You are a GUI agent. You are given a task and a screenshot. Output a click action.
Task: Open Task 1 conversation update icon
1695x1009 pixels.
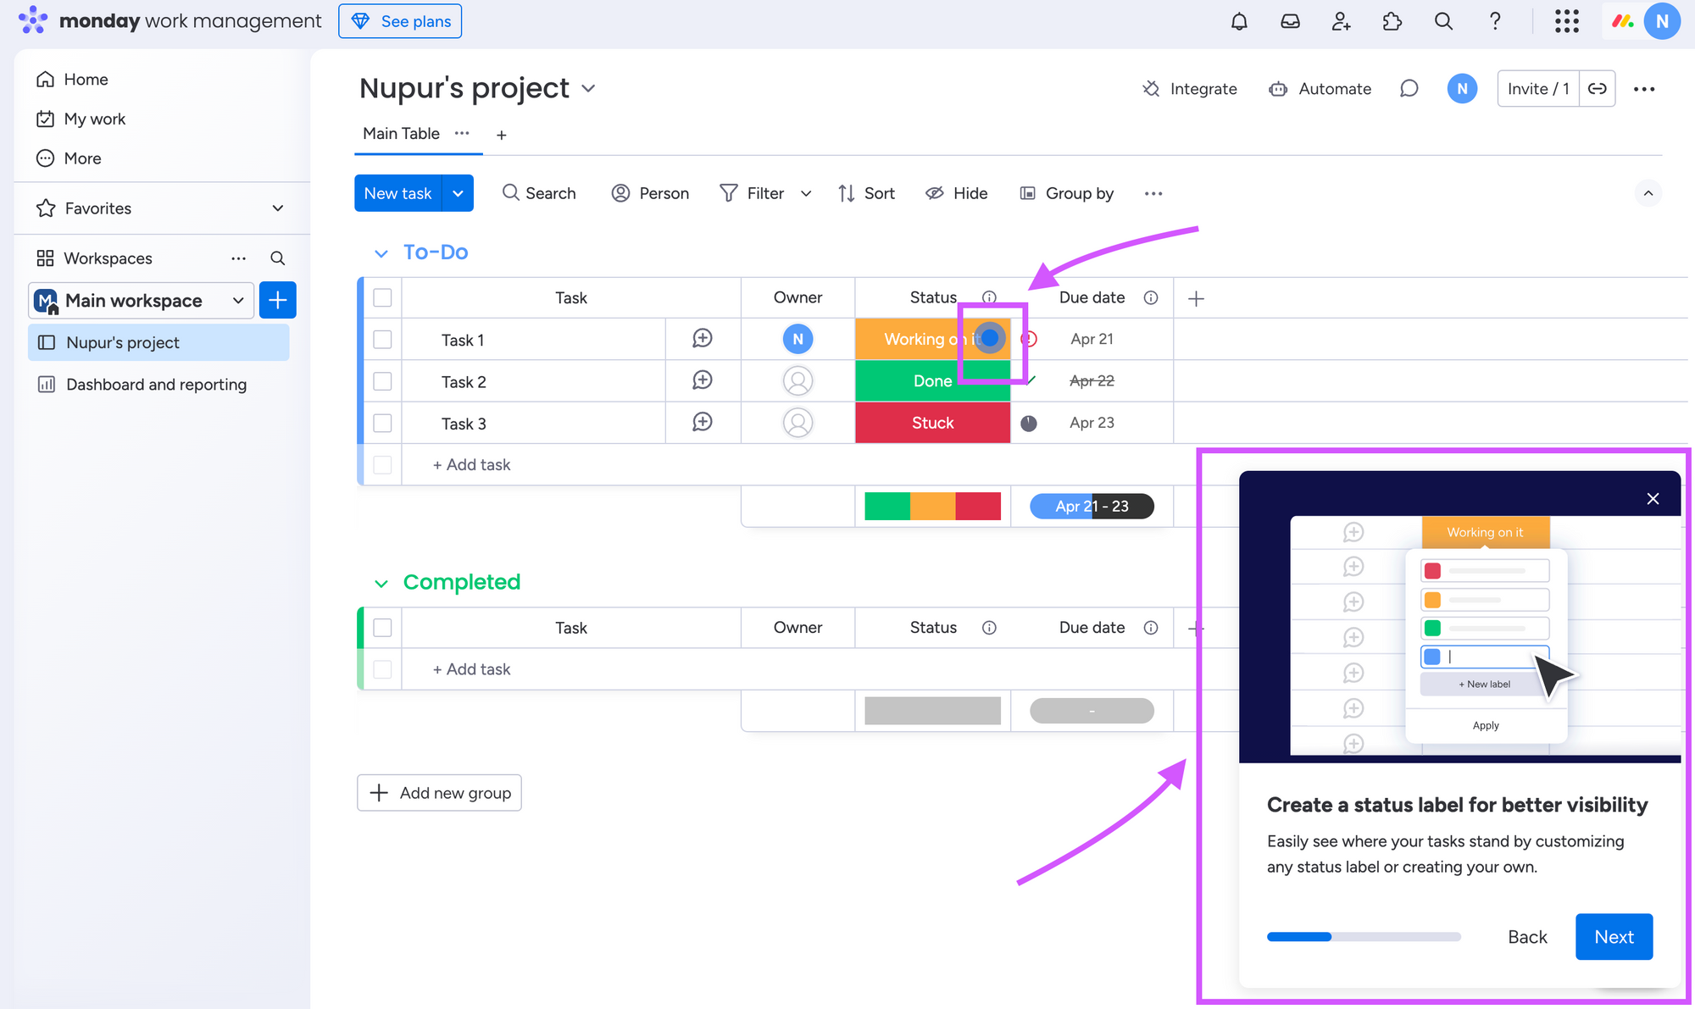[x=703, y=339]
